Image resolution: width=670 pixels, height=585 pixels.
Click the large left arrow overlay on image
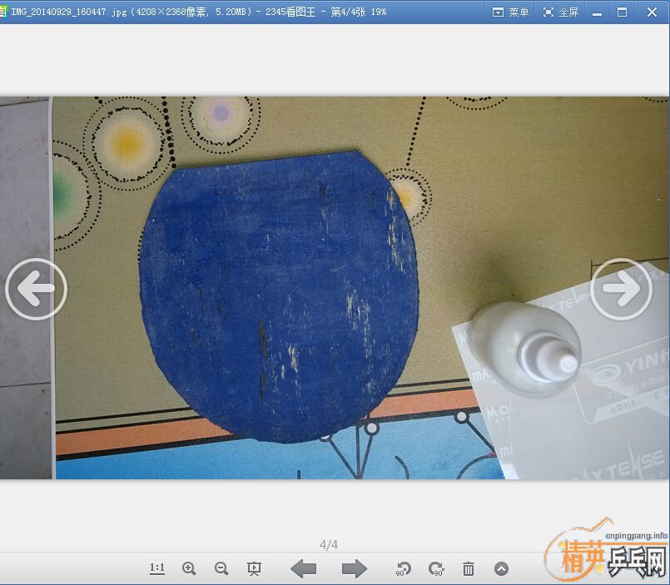pos(36,289)
